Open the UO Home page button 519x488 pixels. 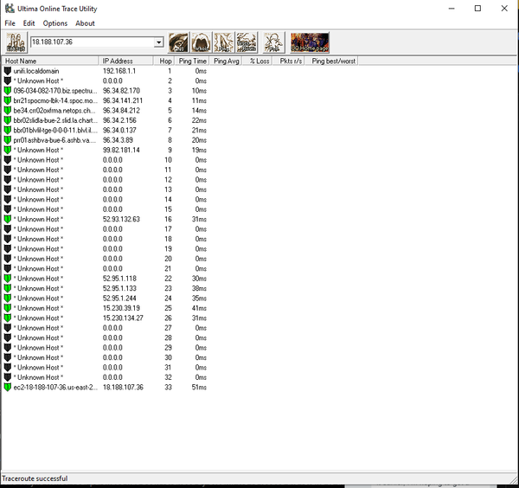[x=310, y=42]
